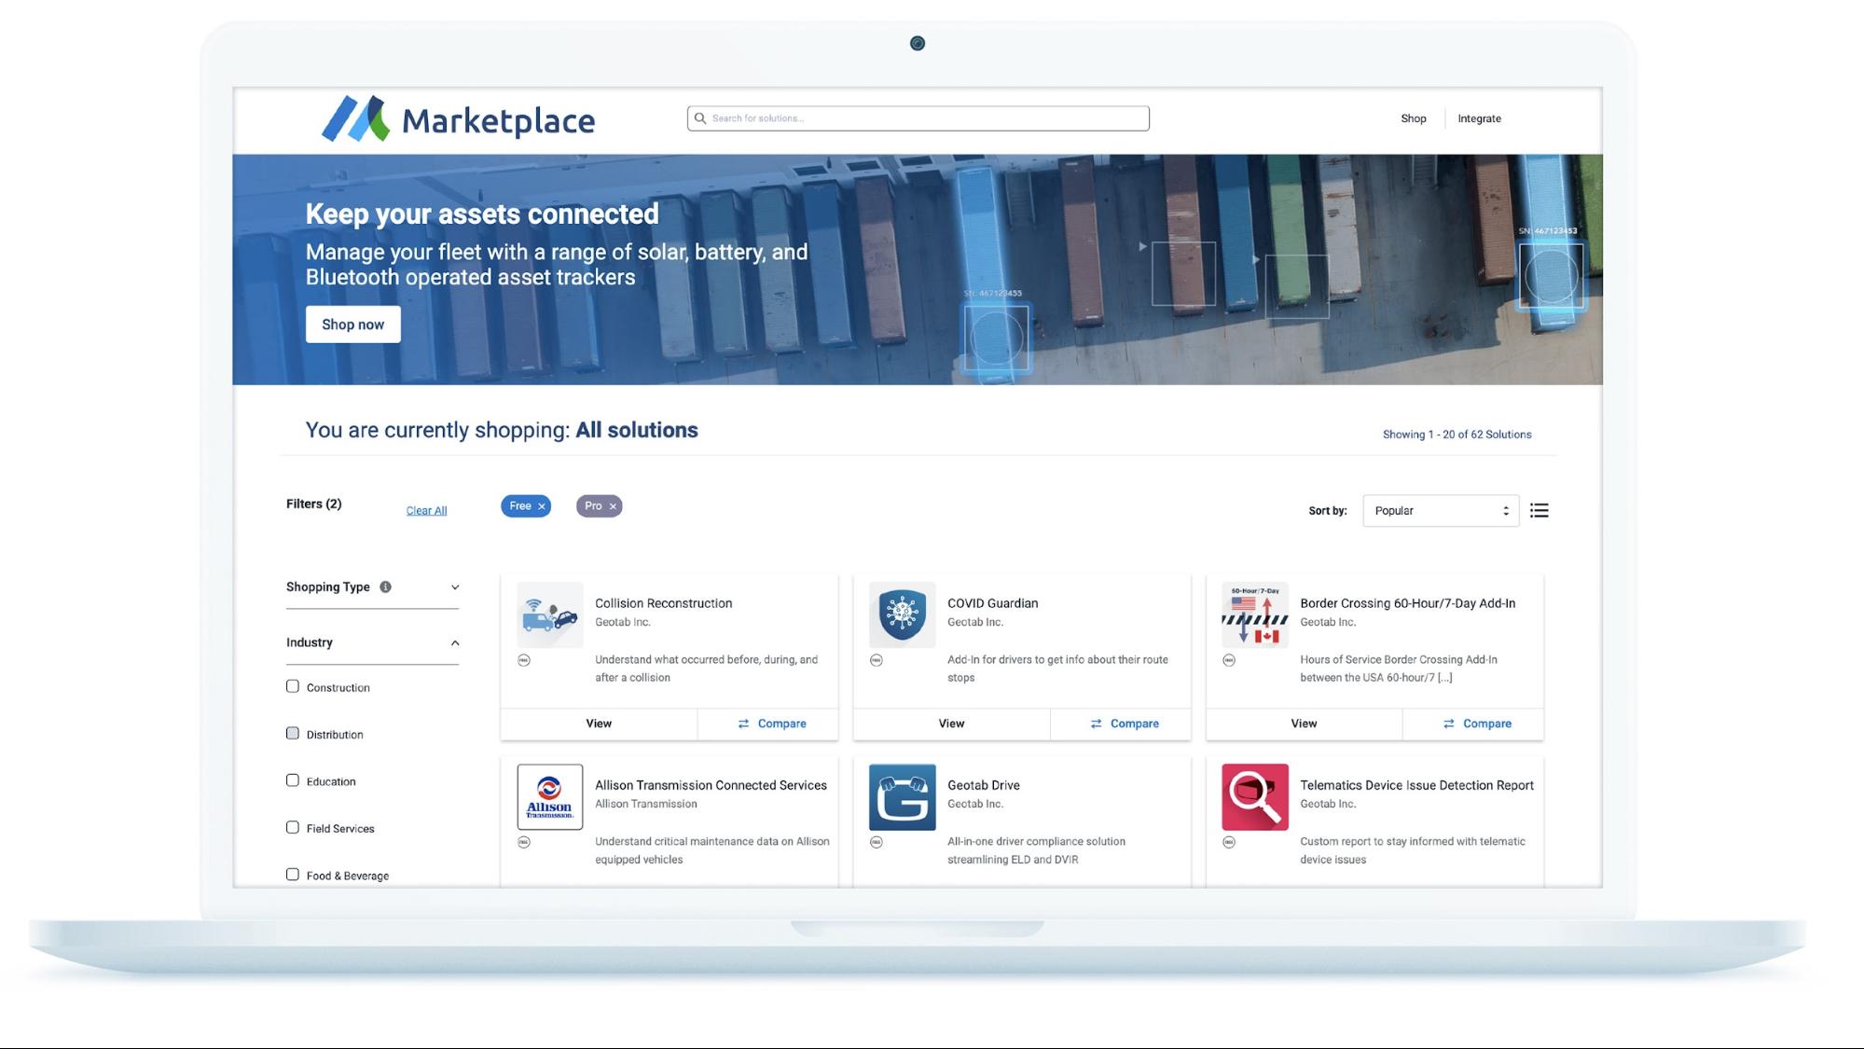Click the Allison Transmission logo thumbnail
Viewport: 1864px width, 1049px height.
pos(549,797)
